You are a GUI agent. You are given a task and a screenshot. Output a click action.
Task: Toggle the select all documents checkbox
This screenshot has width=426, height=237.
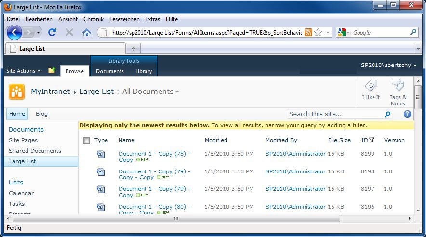[86, 141]
